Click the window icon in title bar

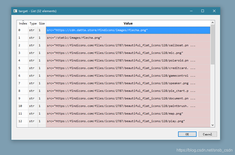(15, 11)
